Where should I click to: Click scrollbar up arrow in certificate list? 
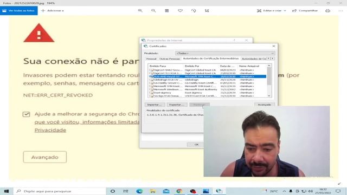pos(269,66)
